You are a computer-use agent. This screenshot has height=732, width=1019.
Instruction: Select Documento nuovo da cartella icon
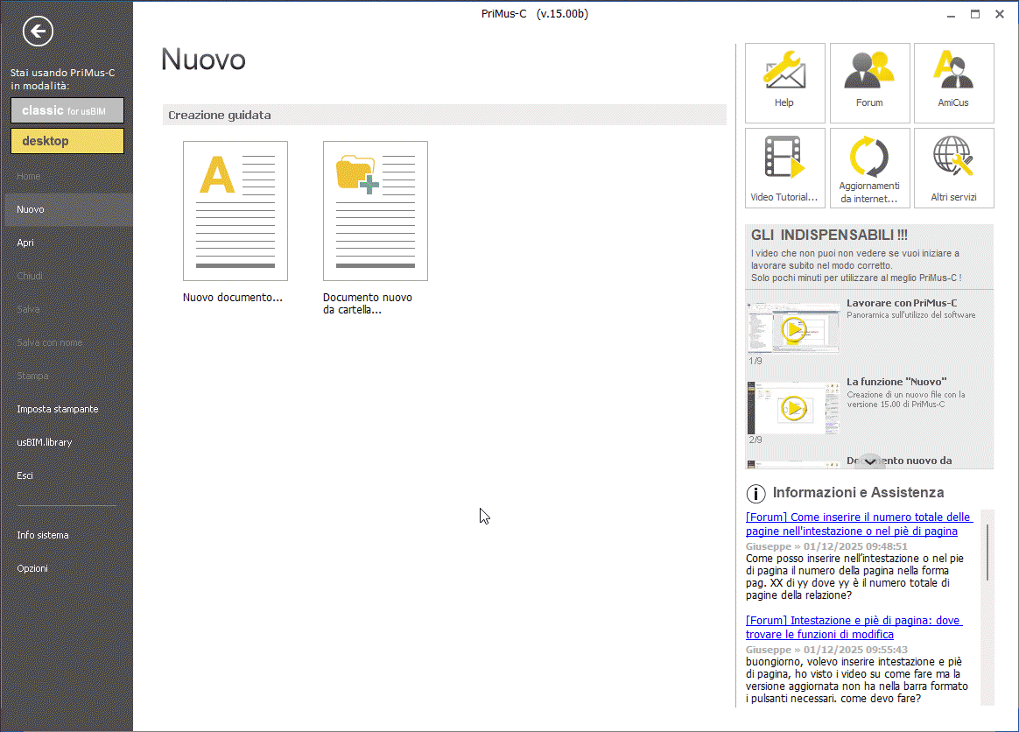pyautogui.click(x=375, y=211)
